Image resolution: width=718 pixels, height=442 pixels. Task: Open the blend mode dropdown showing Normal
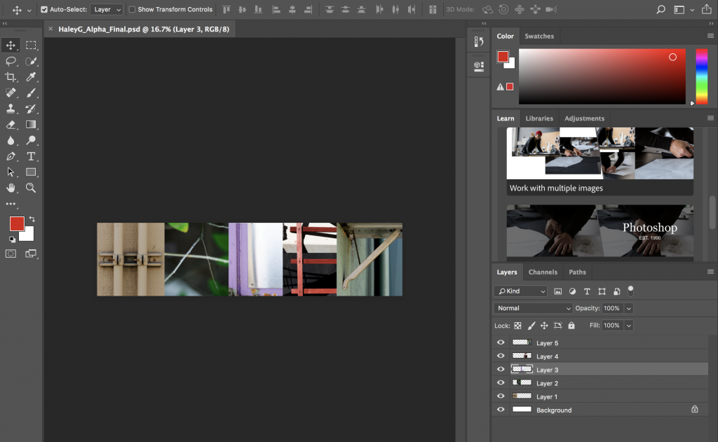pyautogui.click(x=532, y=308)
